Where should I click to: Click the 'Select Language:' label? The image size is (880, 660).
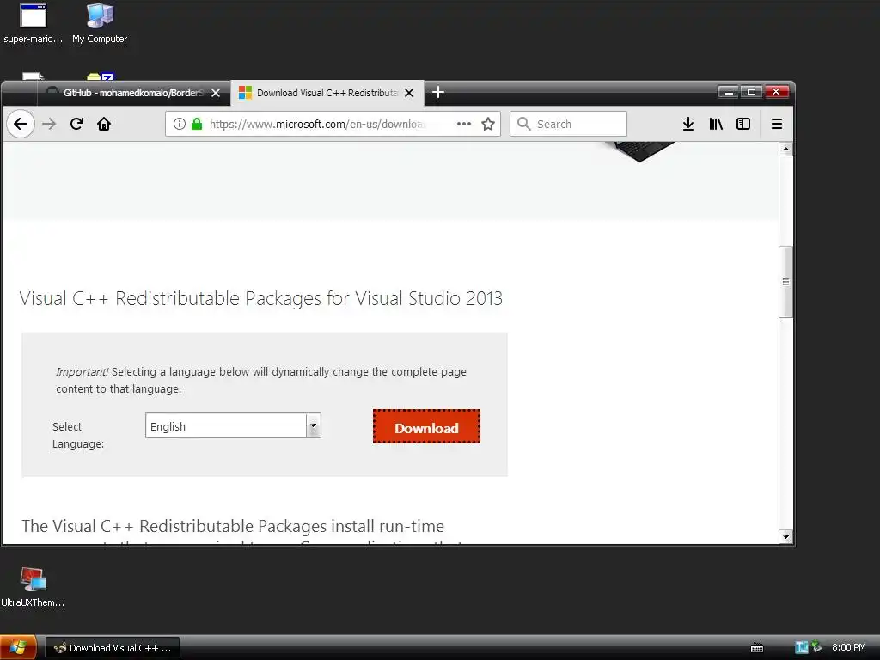78,435
